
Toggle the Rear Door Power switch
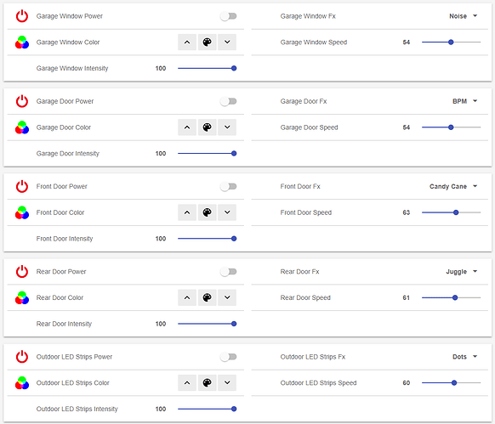click(x=229, y=272)
